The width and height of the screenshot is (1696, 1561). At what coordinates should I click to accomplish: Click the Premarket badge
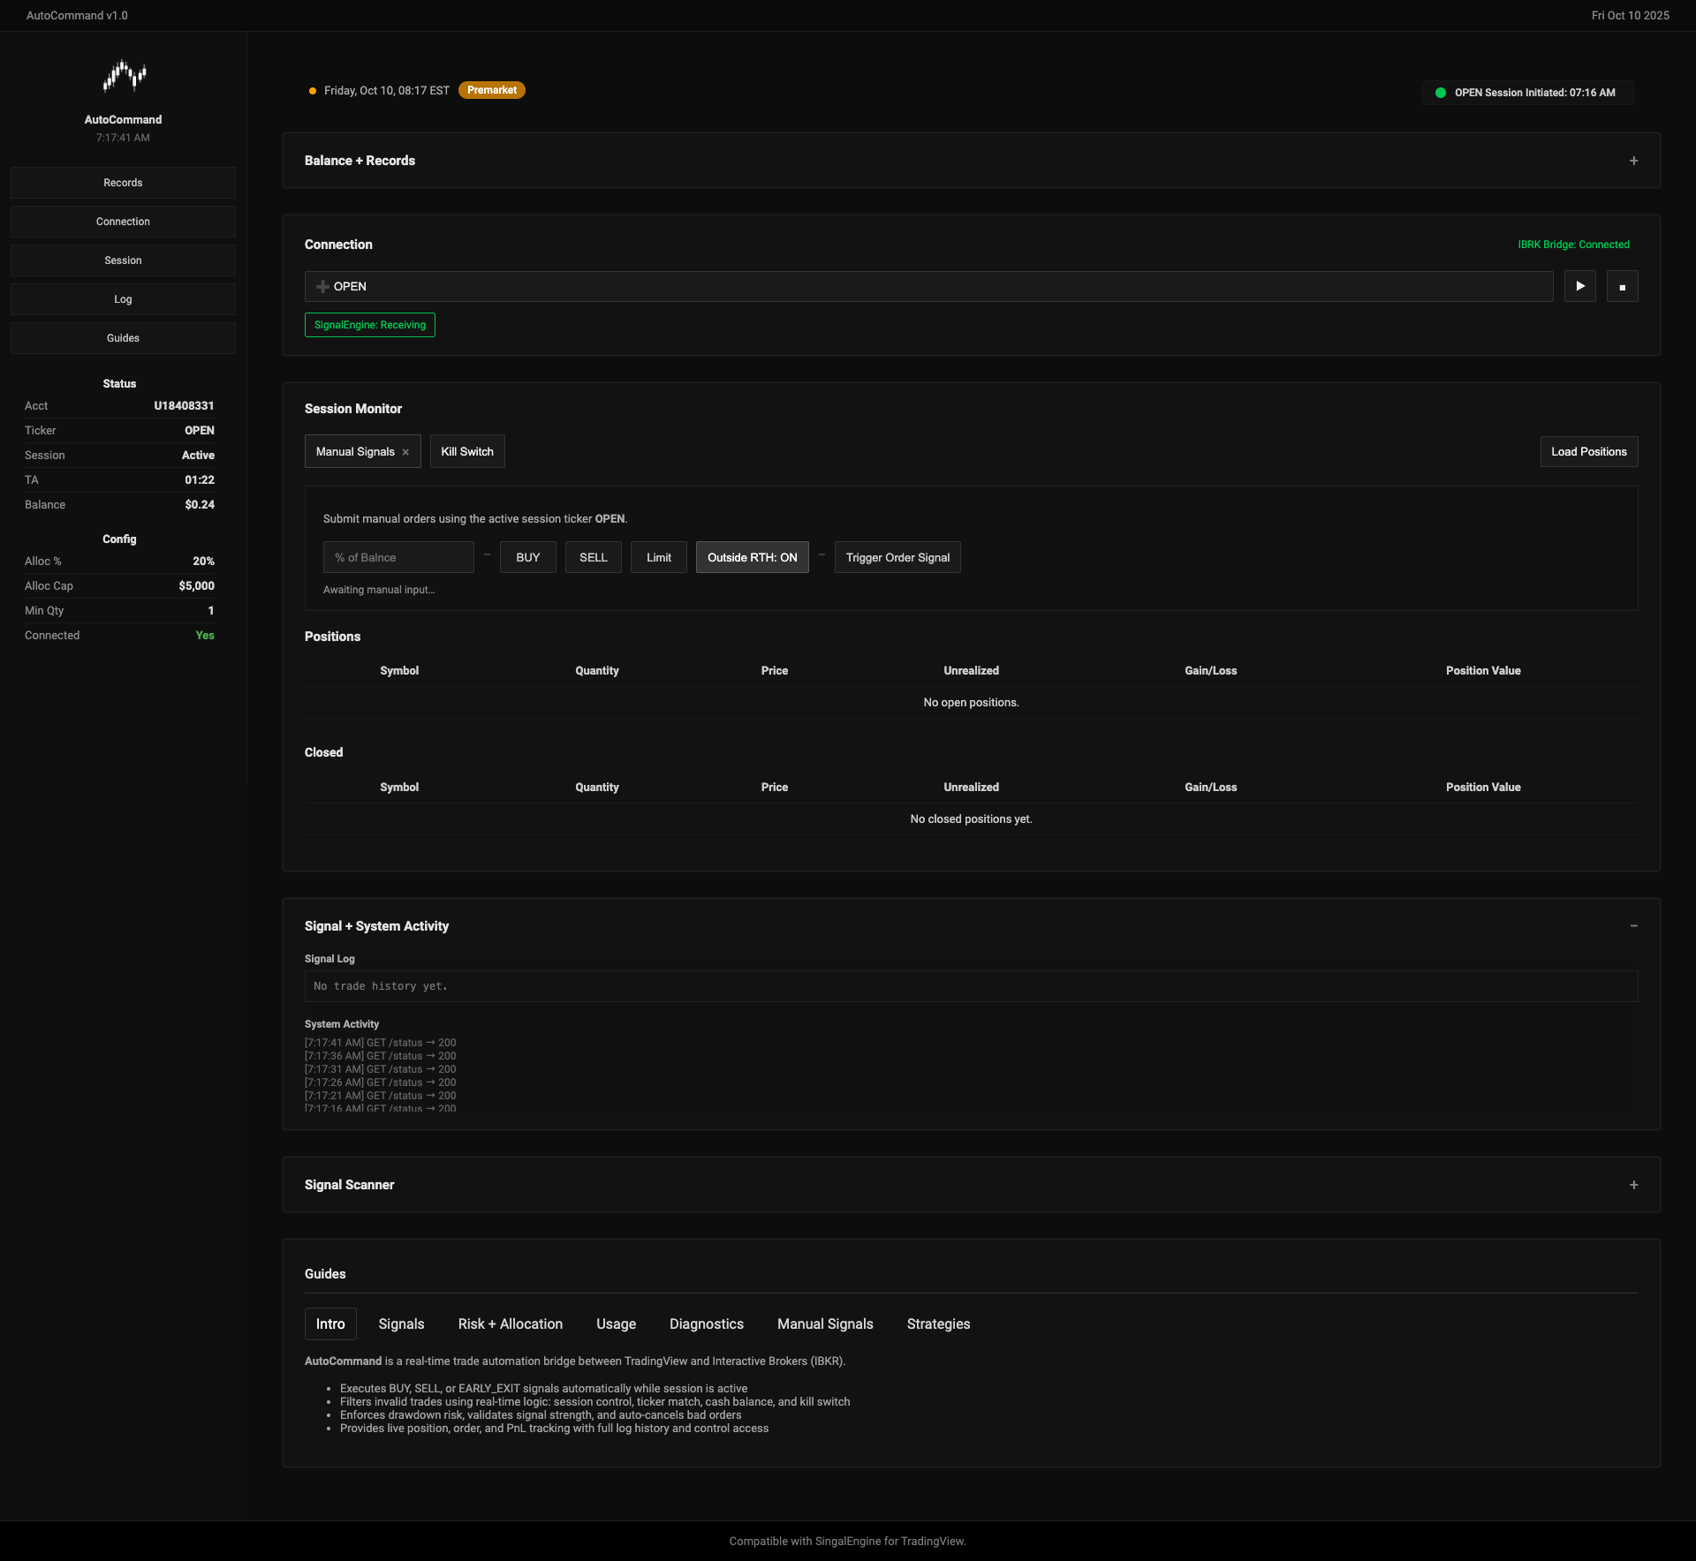point(492,90)
